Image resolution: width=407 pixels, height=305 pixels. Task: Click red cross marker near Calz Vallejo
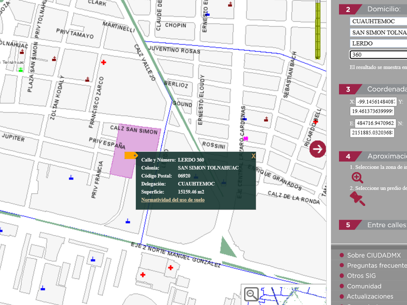coord(103,62)
